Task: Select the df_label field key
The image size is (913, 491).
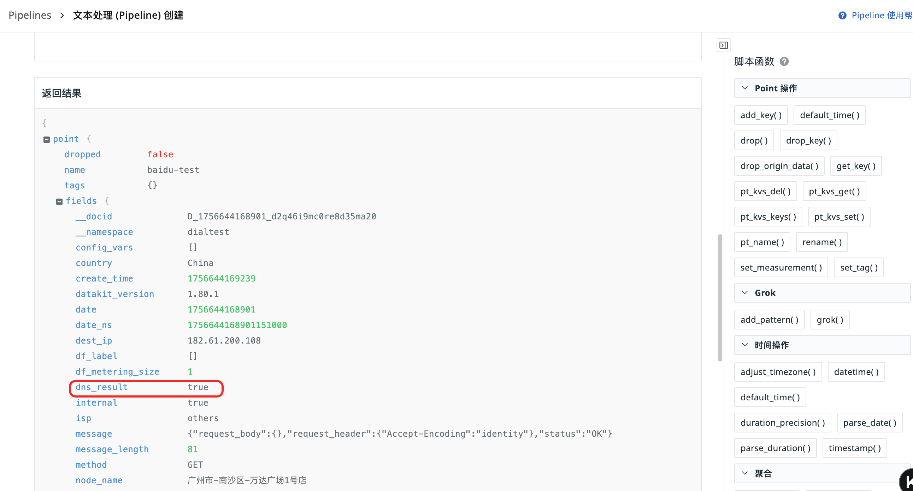Action: 96,356
